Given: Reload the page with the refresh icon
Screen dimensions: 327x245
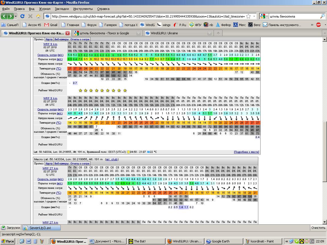Looking at the screenshot, I should tap(22, 16).
